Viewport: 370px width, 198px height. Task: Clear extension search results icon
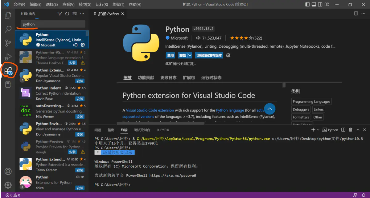75,14
